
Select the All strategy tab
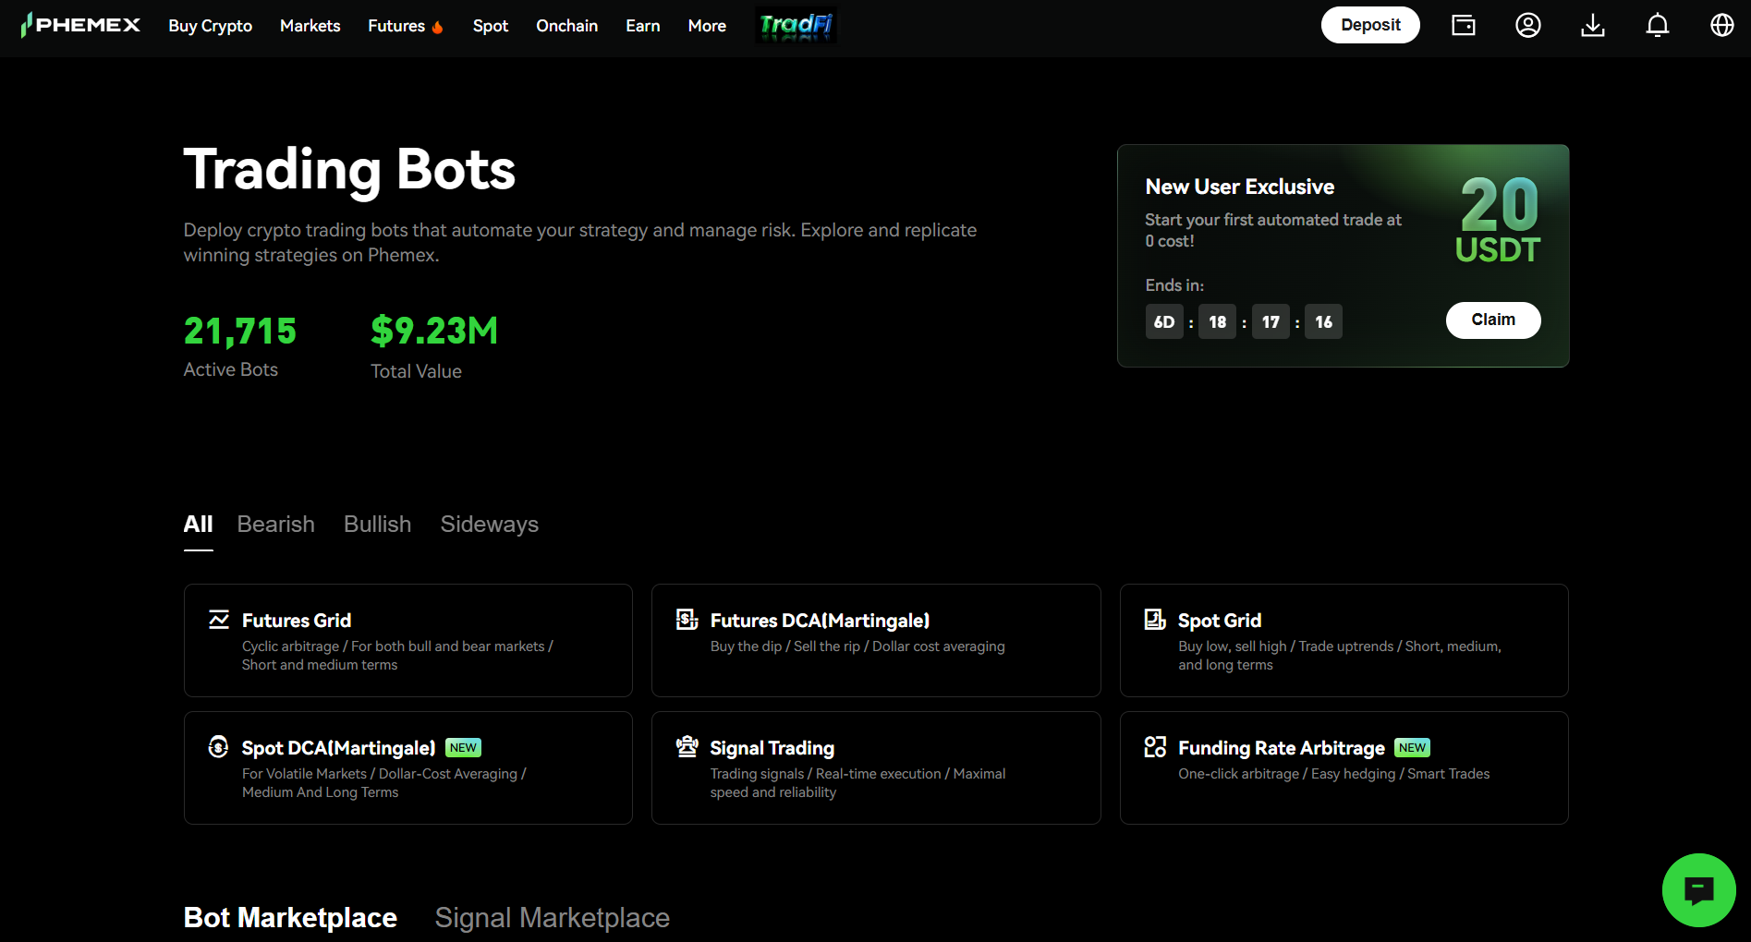[199, 525]
